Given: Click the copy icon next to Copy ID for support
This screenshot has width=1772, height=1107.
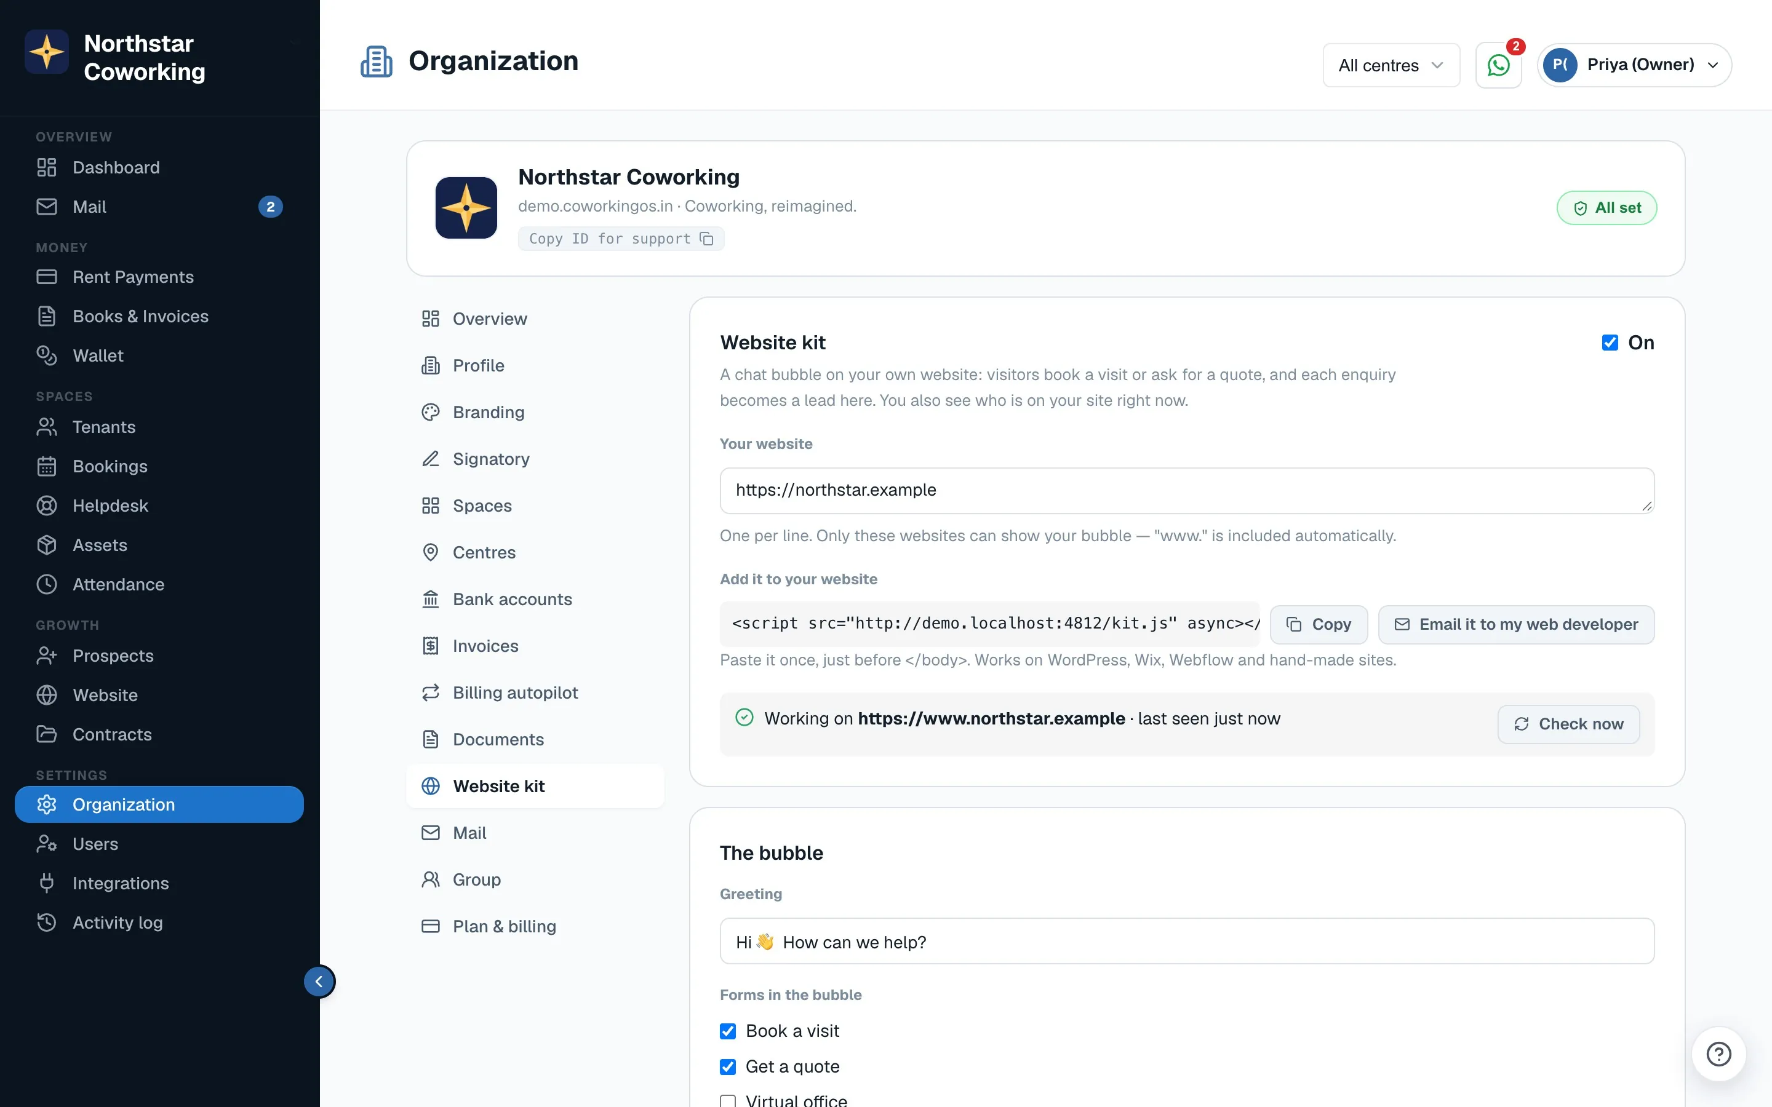Looking at the screenshot, I should pos(706,239).
